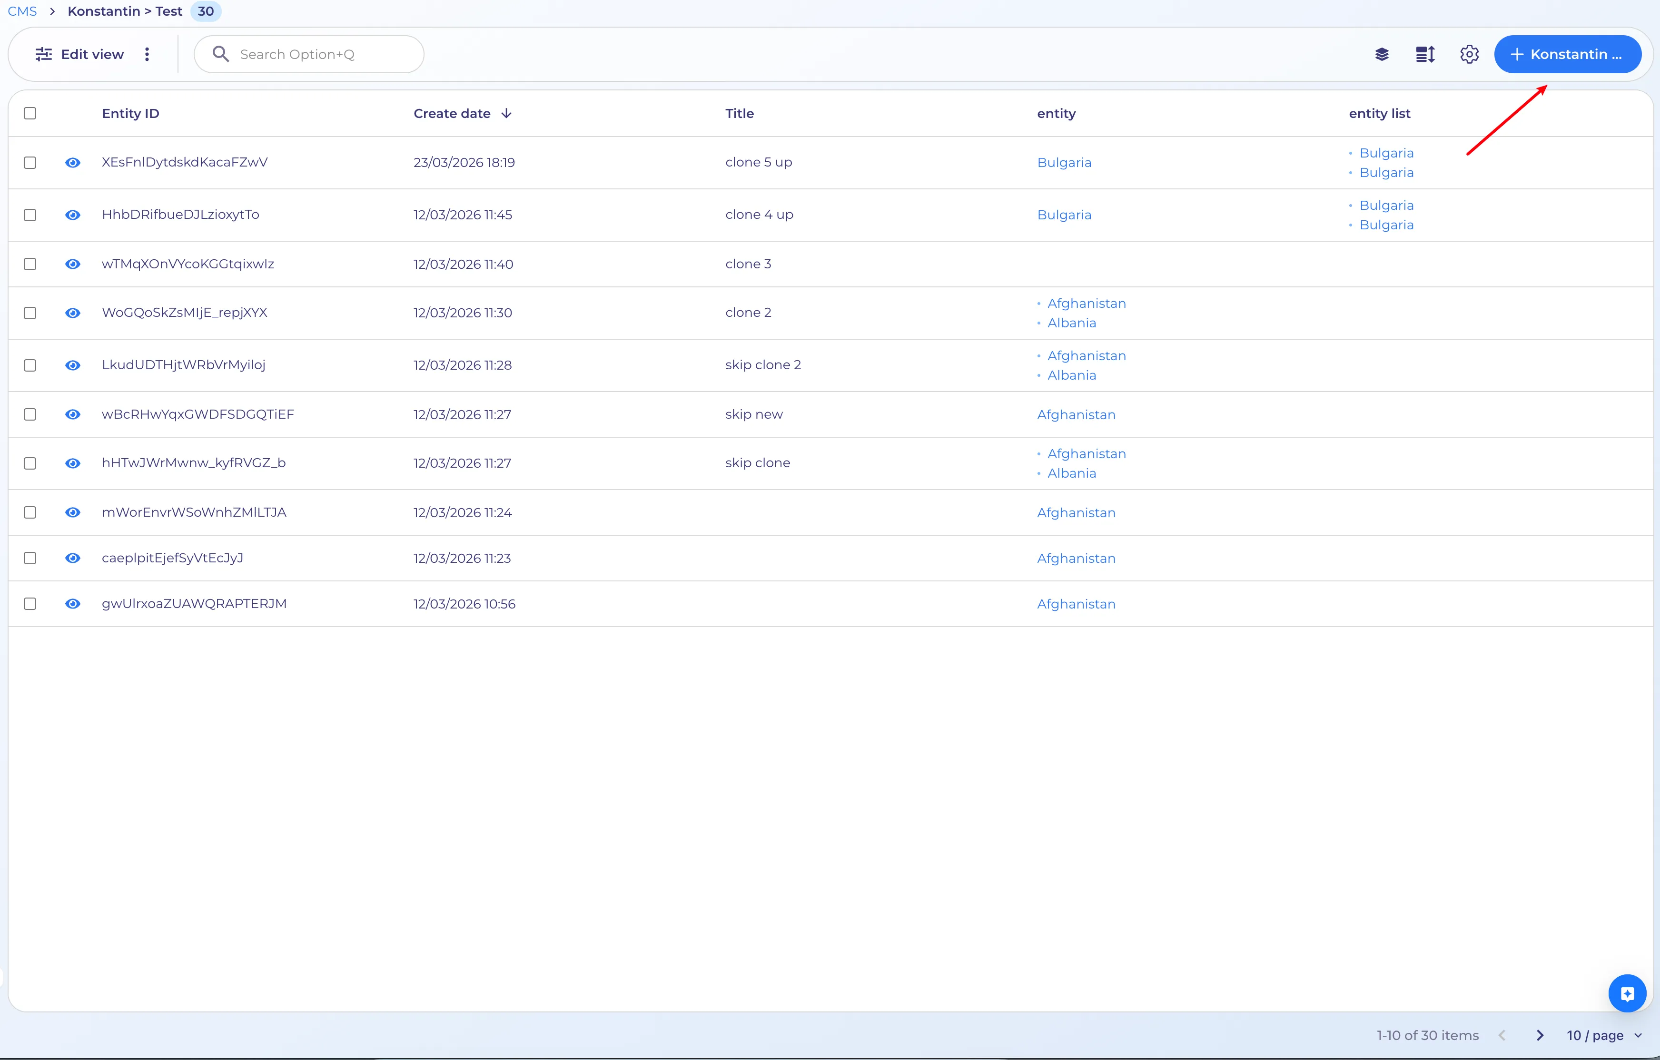This screenshot has width=1660, height=1060.
Task: Click the Title column header
Action: coord(739,113)
